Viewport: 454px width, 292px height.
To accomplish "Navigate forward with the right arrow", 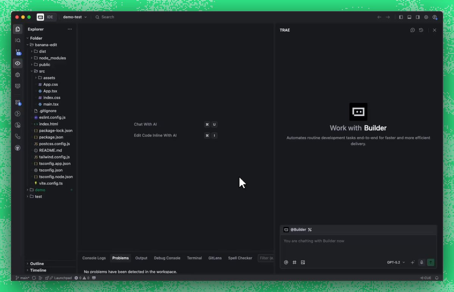I will pos(388,17).
